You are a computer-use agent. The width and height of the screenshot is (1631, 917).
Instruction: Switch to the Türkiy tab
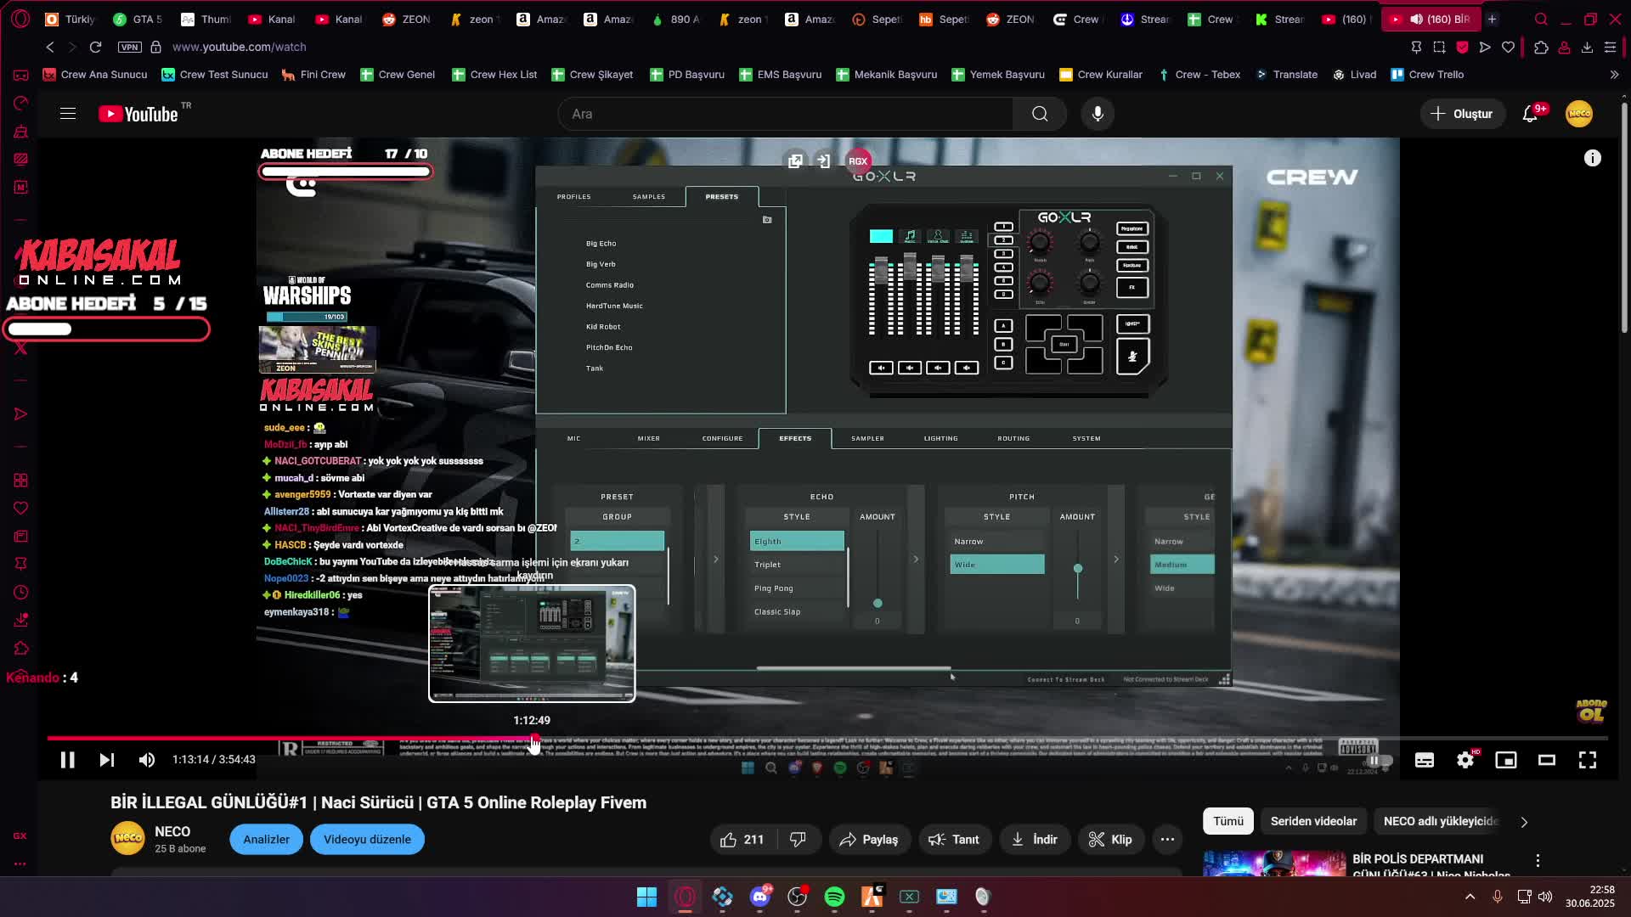tap(71, 19)
